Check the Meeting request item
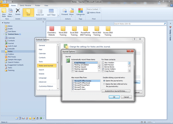The width and height of the screenshot is (173, 124). click(73, 67)
